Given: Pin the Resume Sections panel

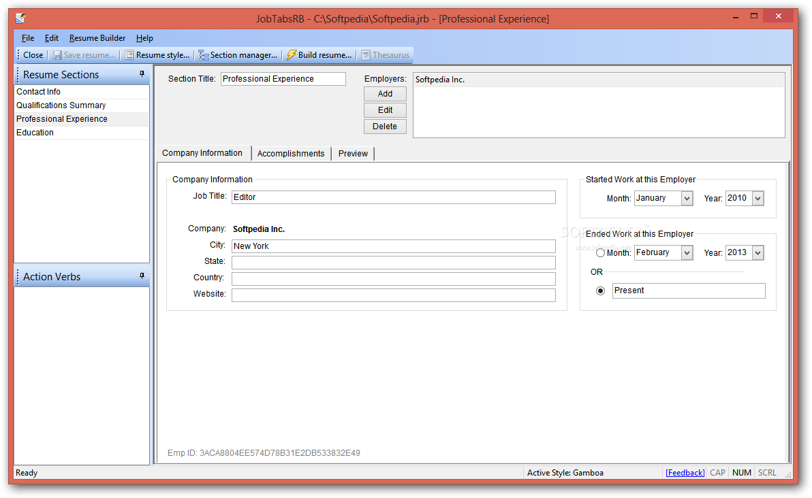Looking at the screenshot, I should point(142,74).
